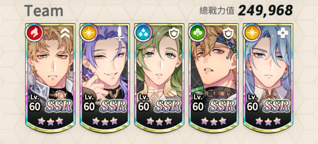
Task: Click the sword attacker role icon
Action: pos(120,34)
